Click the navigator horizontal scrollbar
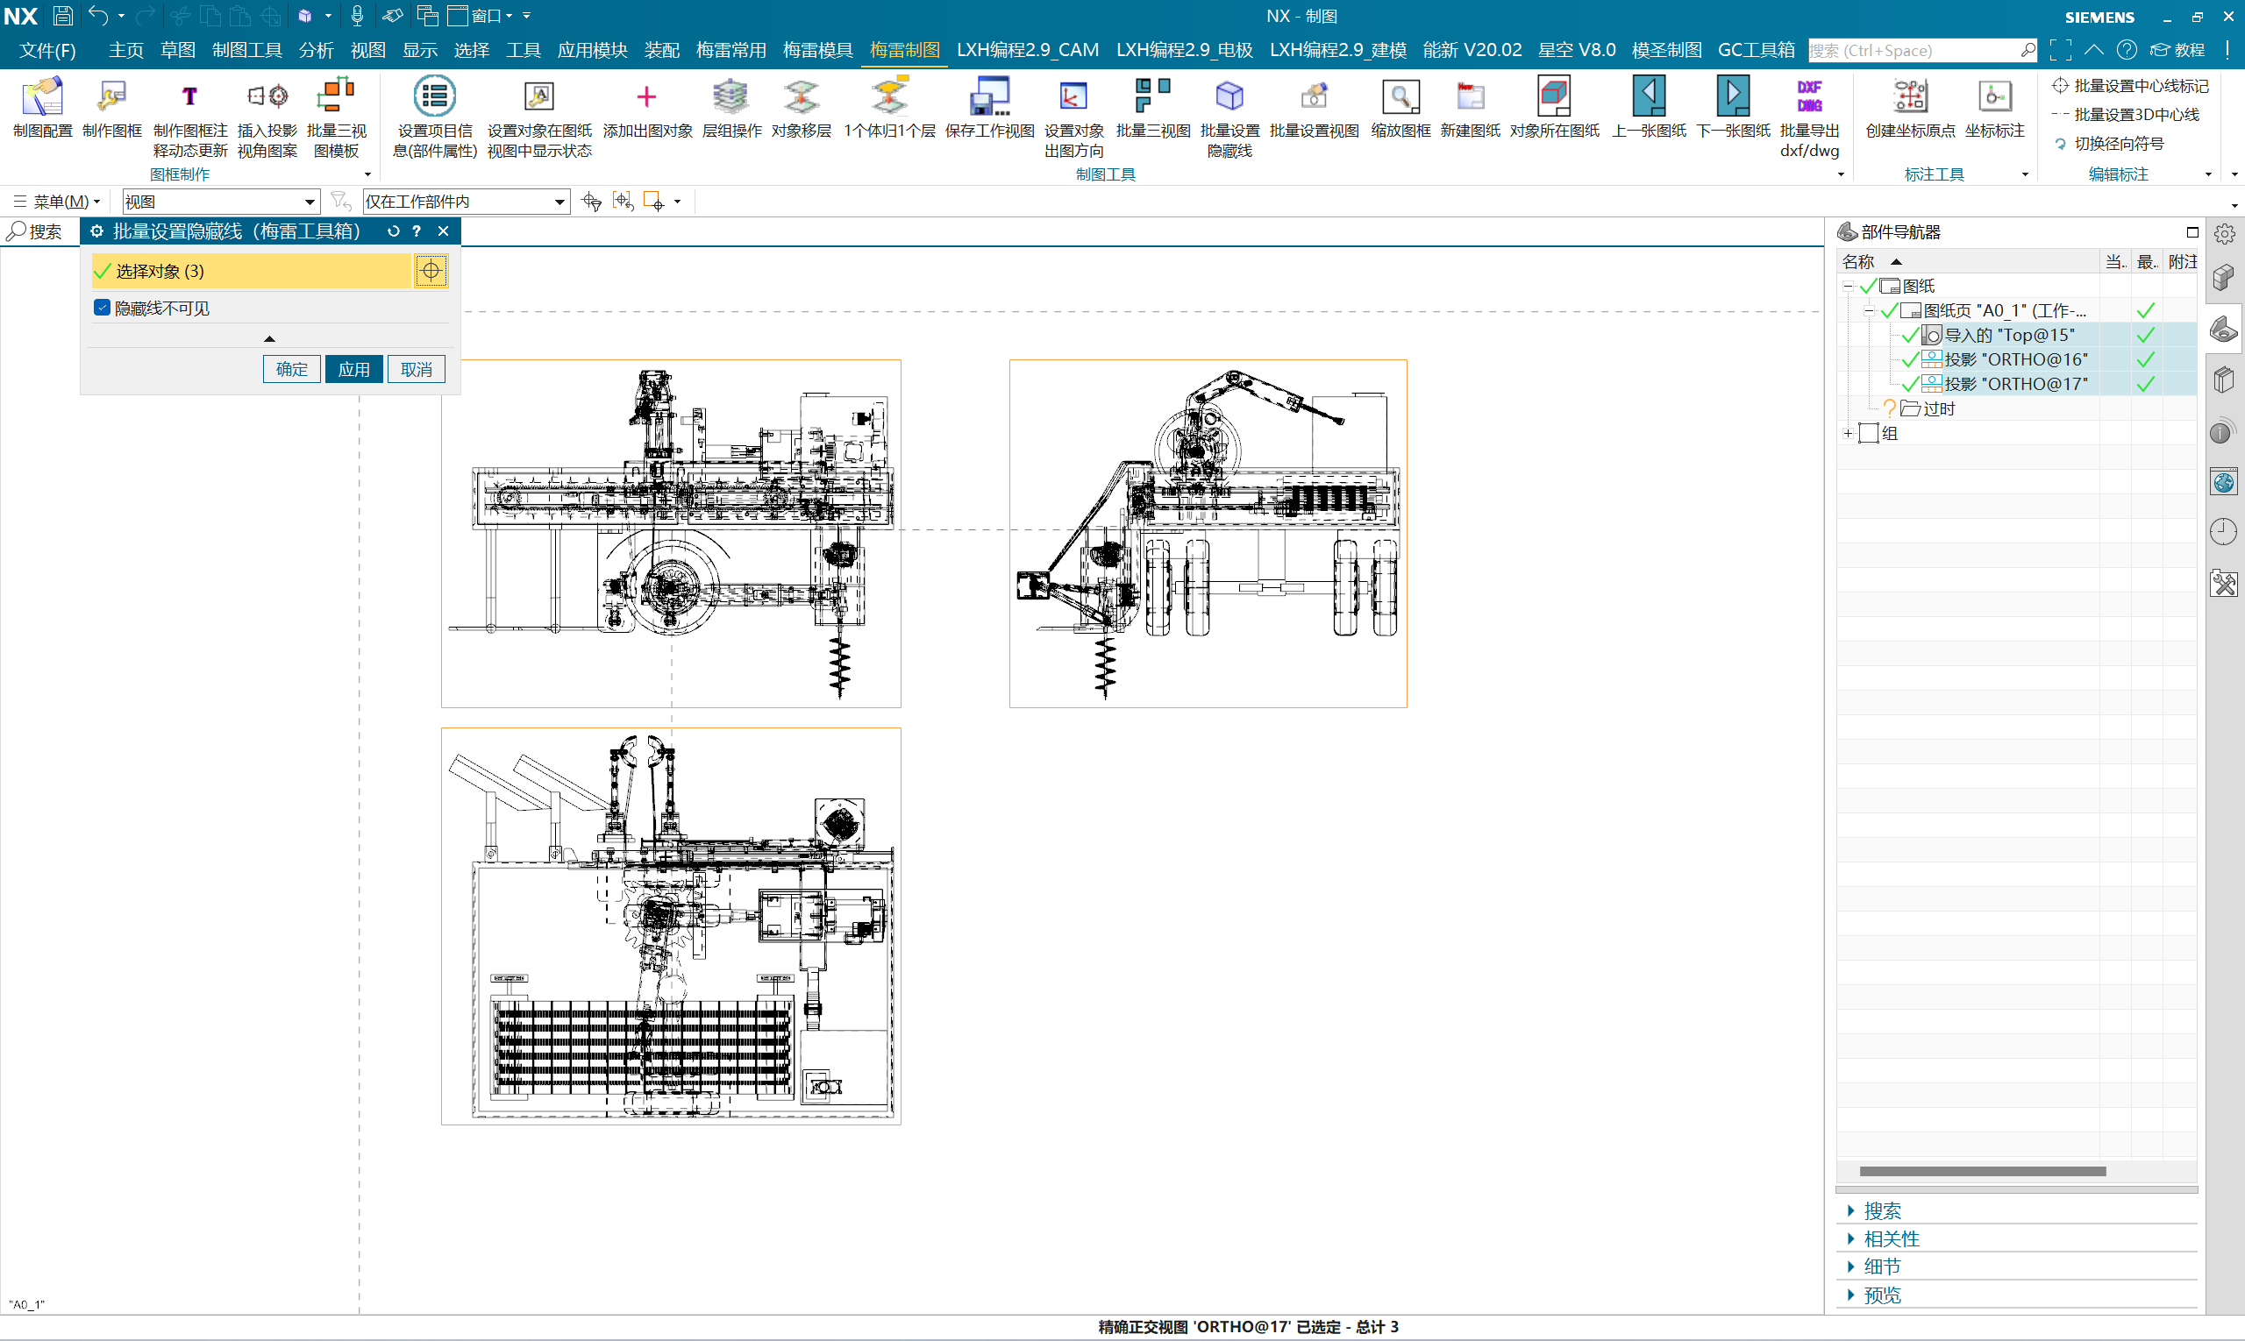 [x=1982, y=1171]
